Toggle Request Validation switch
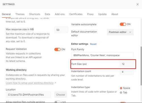 (x=57, y=49)
